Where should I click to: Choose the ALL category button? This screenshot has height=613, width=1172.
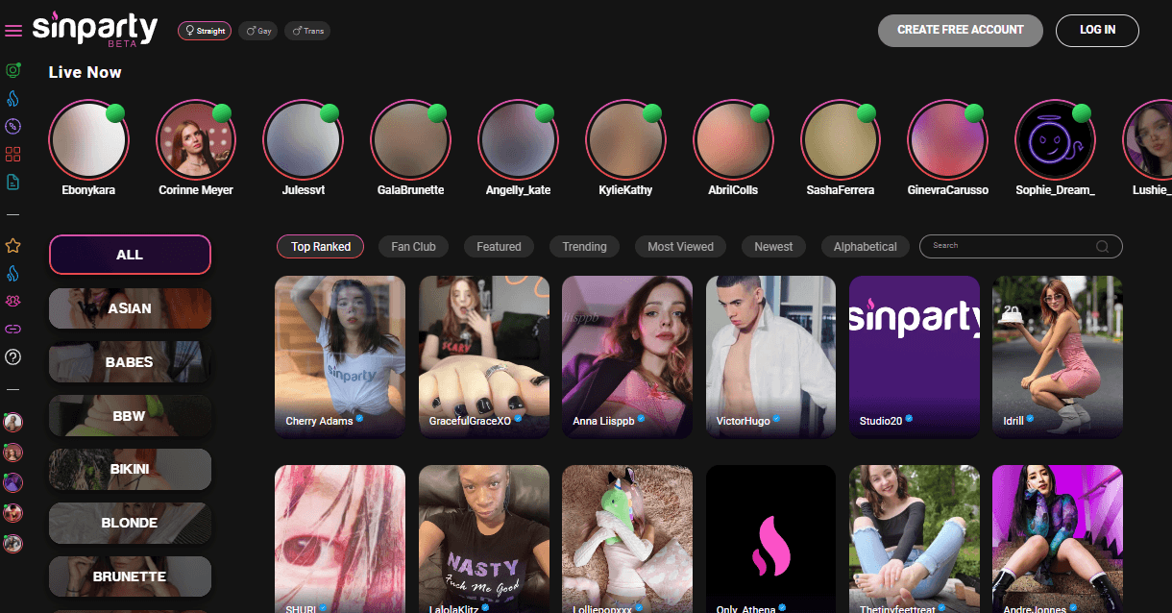coord(130,255)
